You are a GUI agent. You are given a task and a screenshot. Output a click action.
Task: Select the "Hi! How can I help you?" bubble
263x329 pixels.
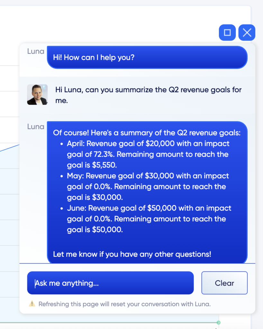pos(147,57)
